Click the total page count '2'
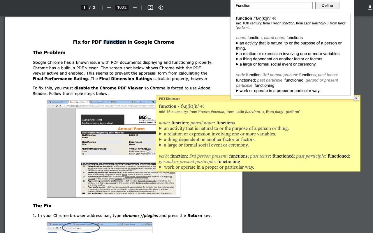 (94, 8)
